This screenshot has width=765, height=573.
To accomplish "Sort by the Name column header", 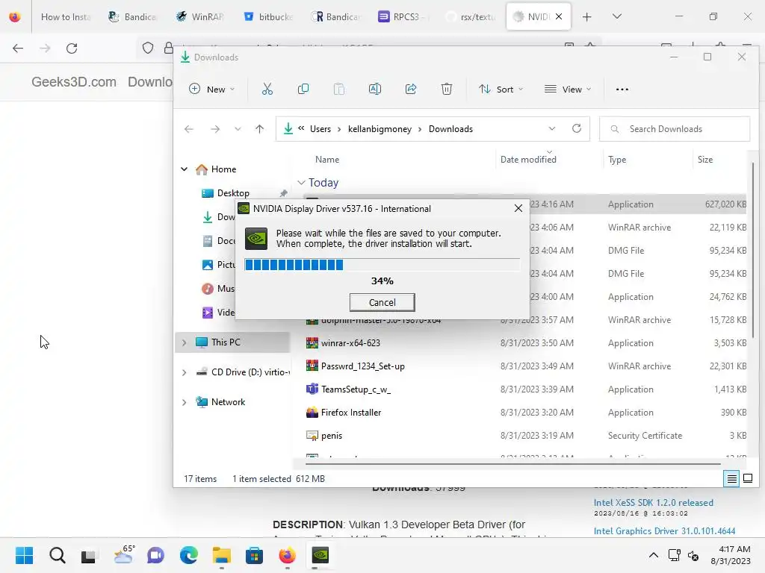I will [x=327, y=160].
